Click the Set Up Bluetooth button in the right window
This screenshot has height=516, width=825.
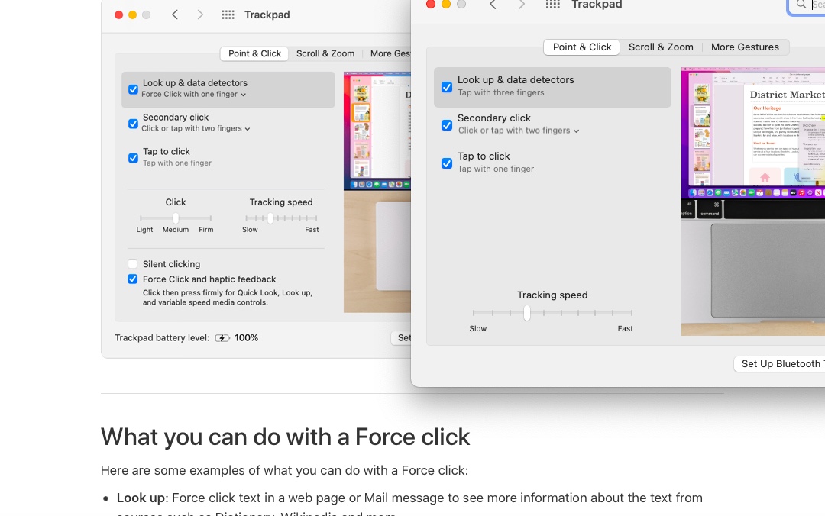780,364
